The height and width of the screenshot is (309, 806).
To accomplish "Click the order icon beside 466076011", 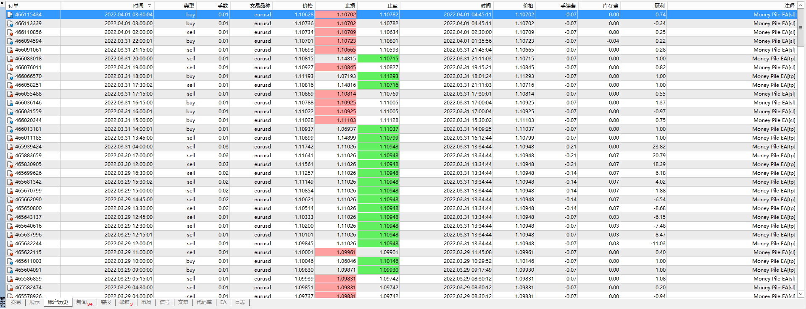I will [x=10, y=68].
